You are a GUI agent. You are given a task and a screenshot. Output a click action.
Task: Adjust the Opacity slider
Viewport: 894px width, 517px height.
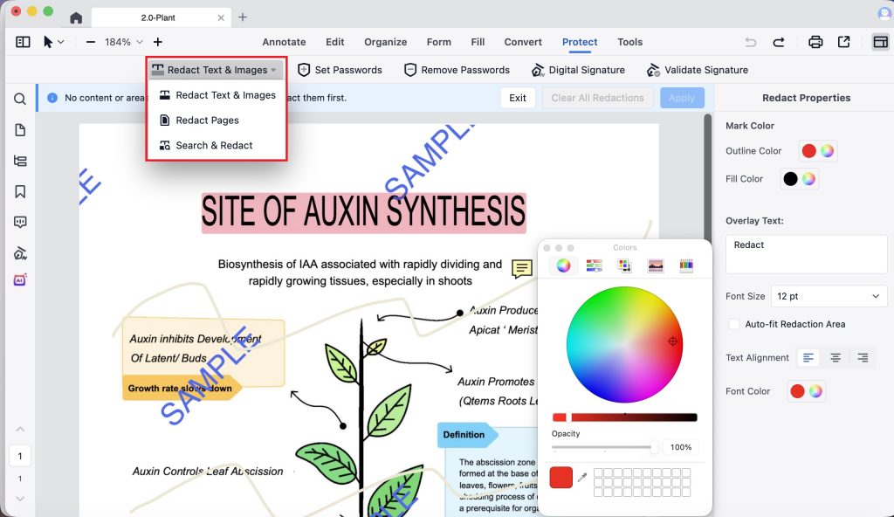[605, 447]
